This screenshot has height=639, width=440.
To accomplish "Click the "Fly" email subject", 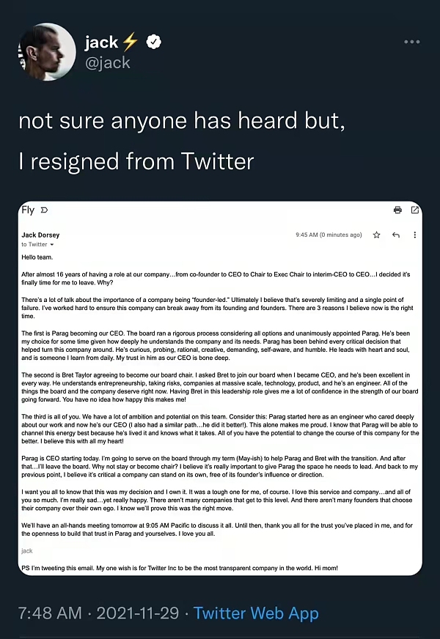I will tap(28, 210).
